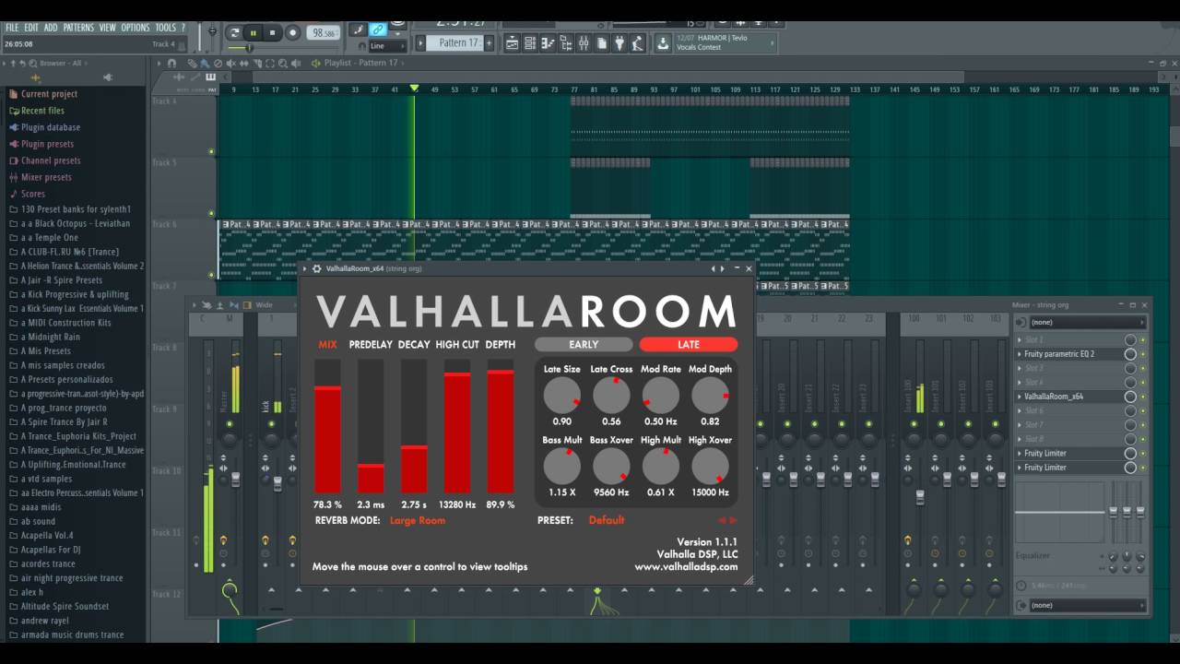Open the step sequencer channel rack icon
1180x664 pixels.
pos(530,42)
